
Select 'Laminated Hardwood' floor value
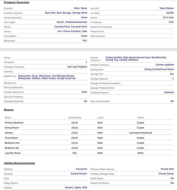click(x=140, y=133)
